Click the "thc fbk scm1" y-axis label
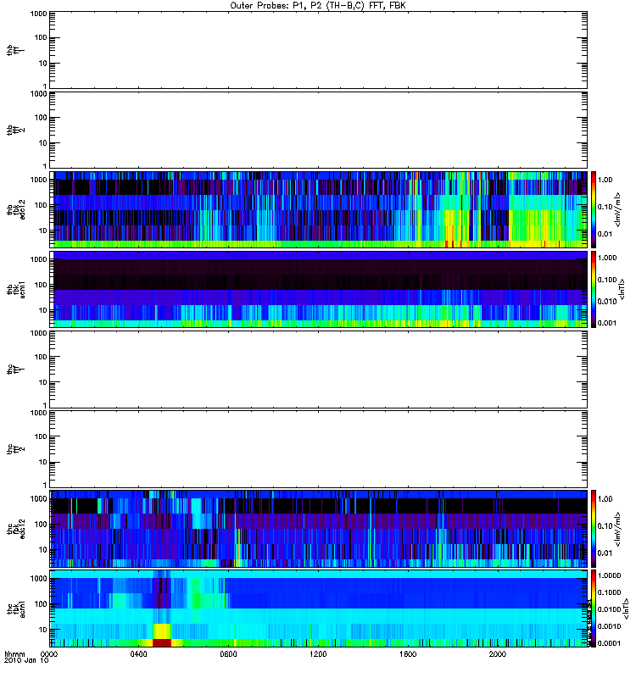This screenshot has height=678, width=636. 16,609
